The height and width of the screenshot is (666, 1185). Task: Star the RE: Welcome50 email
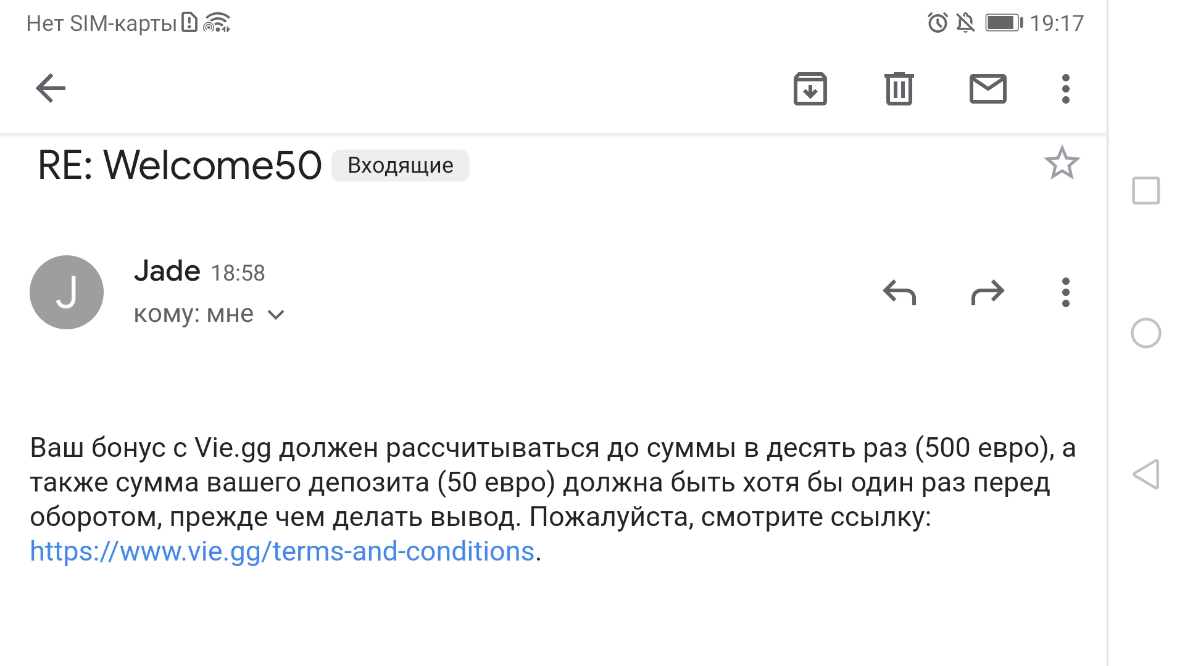click(1062, 163)
